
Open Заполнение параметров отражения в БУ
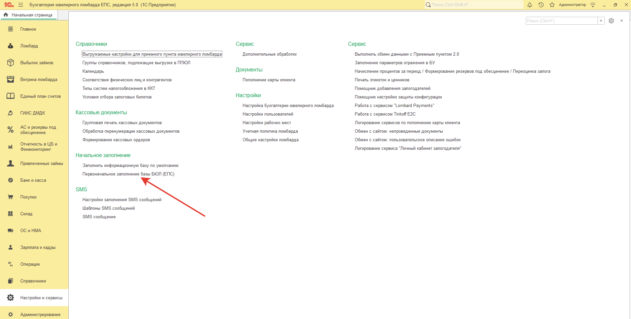click(x=395, y=63)
